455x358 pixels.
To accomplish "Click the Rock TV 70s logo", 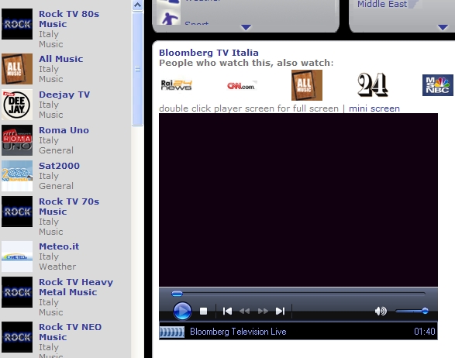I will [17, 212].
